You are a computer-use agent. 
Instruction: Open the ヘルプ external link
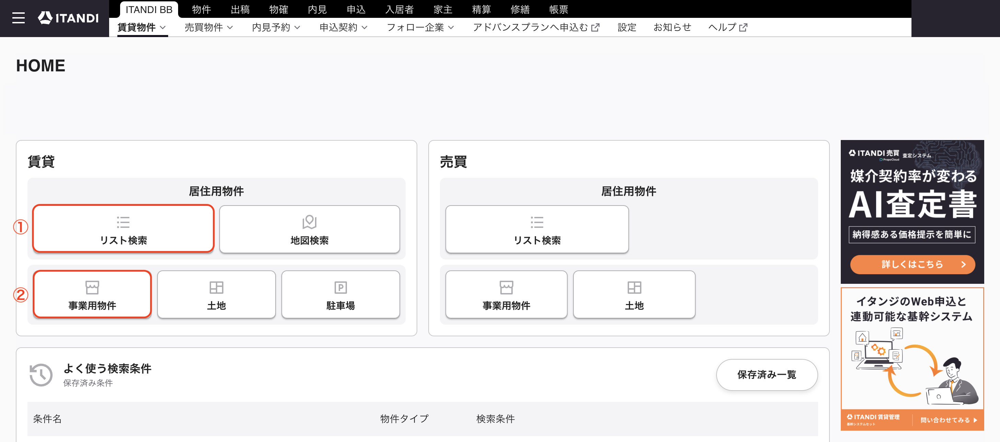pyautogui.click(x=728, y=27)
